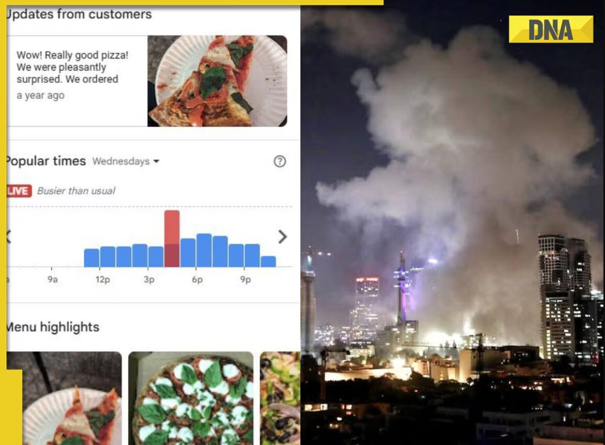Select the shortest last bar in chart
605x445 pixels.
tap(268, 261)
